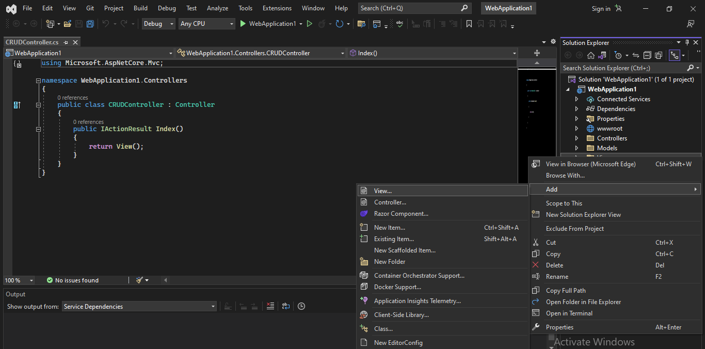Collapse the CRUDController class outline
This screenshot has width=705, height=349.
pyautogui.click(x=38, y=105)
